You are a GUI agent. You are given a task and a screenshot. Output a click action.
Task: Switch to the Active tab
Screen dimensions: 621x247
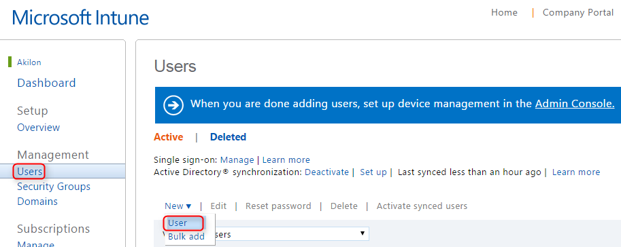[x=168, y=137]
